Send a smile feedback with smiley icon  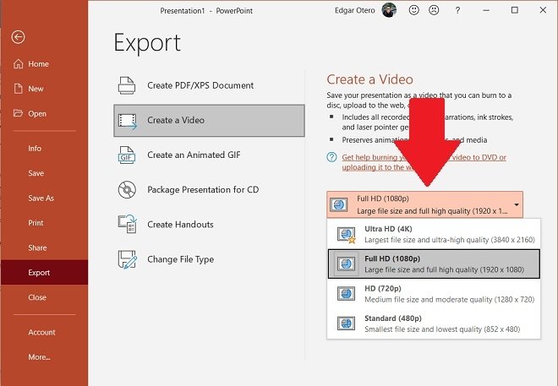point(414,10)
